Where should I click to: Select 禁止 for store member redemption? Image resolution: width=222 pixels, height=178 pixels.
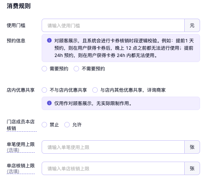point(44,125)
